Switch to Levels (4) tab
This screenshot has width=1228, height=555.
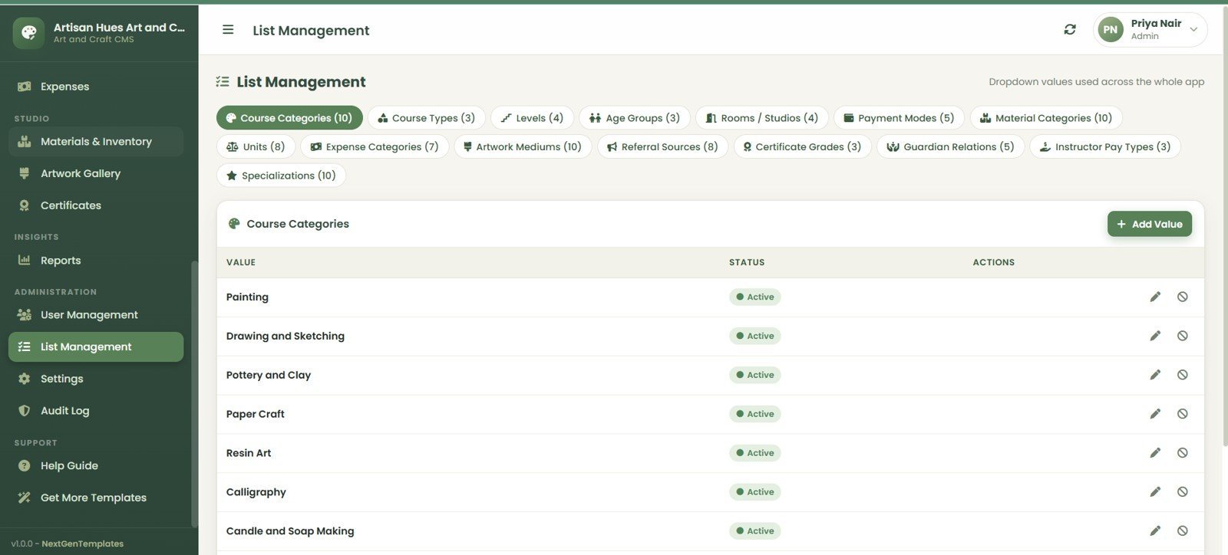(532, 118)
